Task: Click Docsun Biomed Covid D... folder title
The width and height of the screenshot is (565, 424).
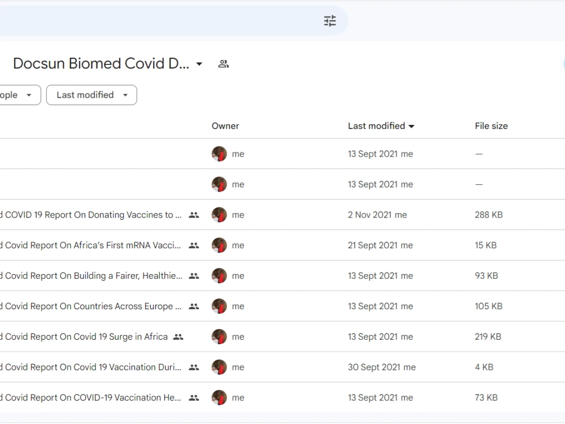Action: (x=101, y=63)
